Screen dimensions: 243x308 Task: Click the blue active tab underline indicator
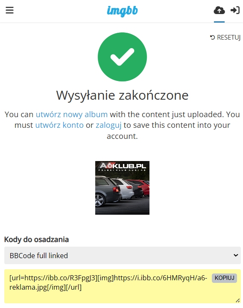click(219, 22)
